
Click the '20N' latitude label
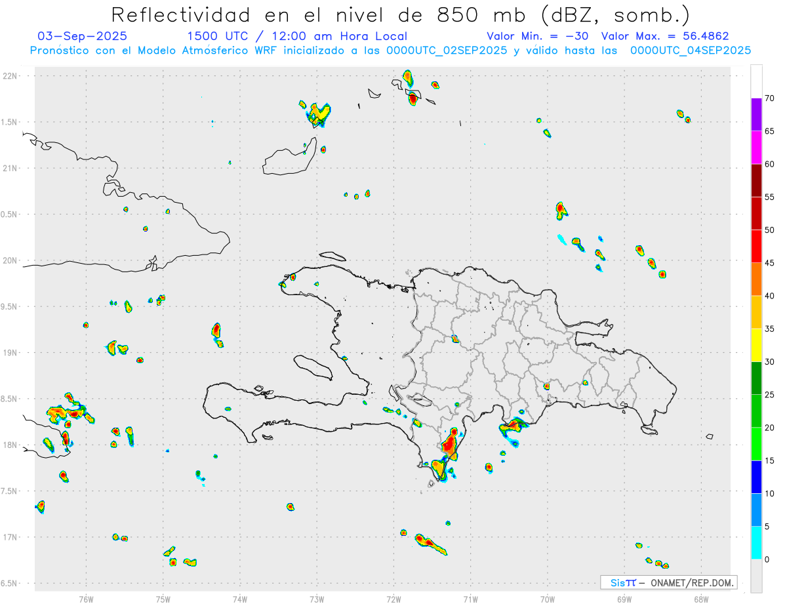pyautogui.click(x=10, y=260)
